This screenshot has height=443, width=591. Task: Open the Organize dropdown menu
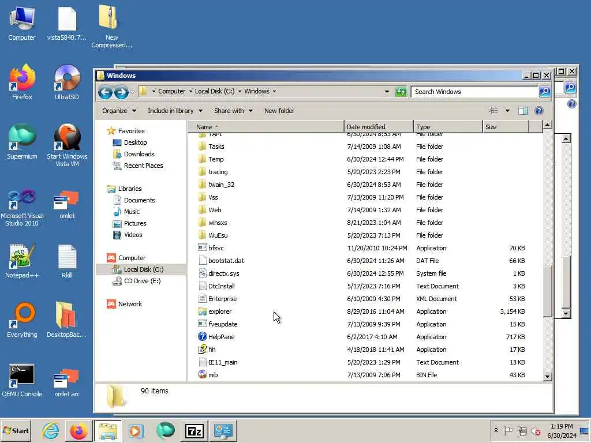pos(119,111)
